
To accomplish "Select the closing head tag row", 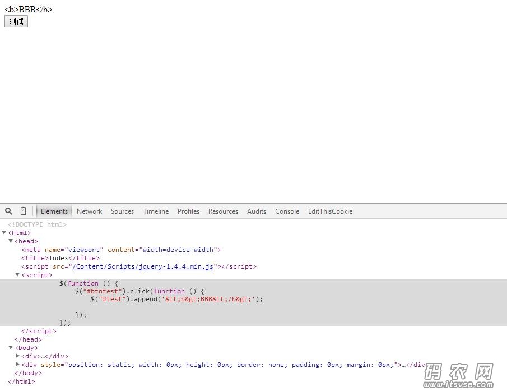I will (x=28, y=339).
